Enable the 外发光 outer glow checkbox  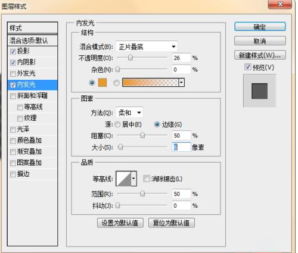point(13,74)
